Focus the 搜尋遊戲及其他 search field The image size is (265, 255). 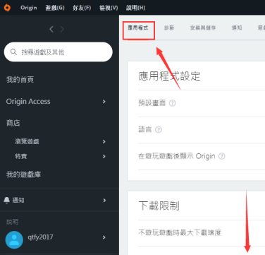58,52
